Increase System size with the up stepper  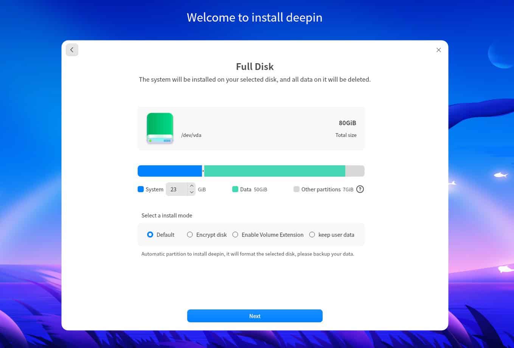click(x=192, y=186)
